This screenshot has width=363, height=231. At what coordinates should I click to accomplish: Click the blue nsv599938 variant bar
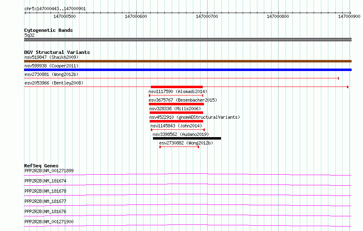pyautogui.click(x=188, y=70)
